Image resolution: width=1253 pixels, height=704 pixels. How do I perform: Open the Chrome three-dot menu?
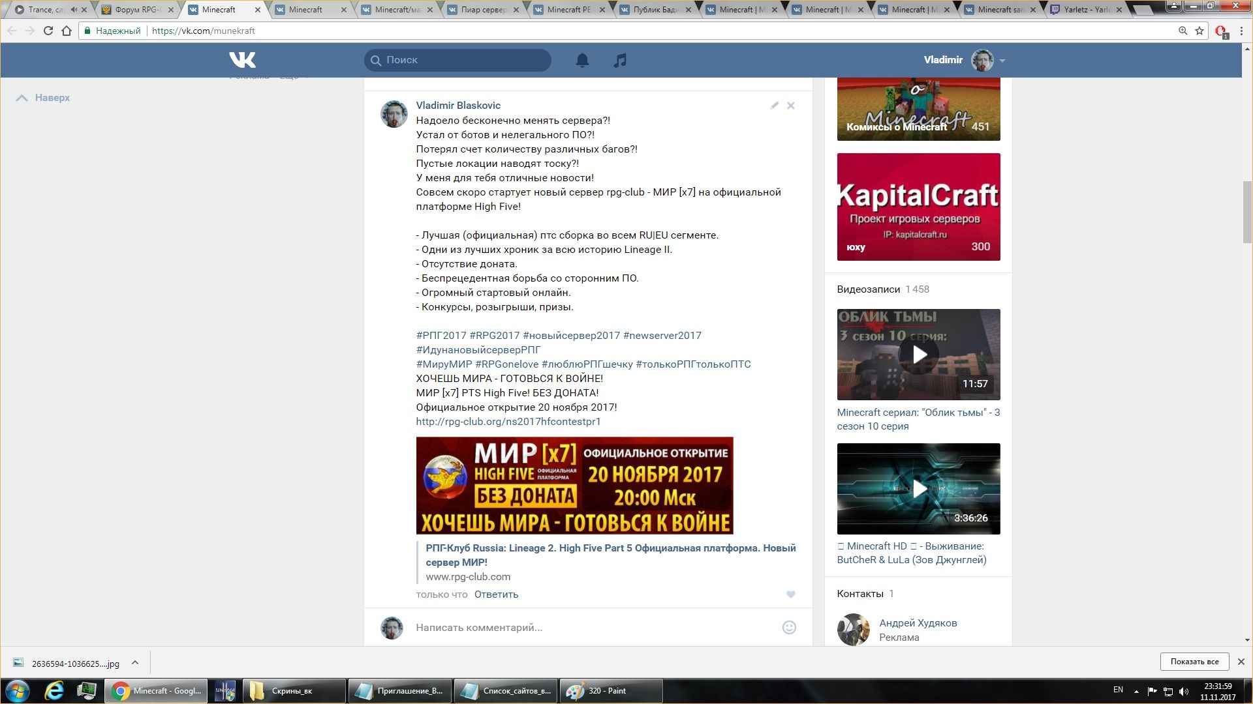1241,31
